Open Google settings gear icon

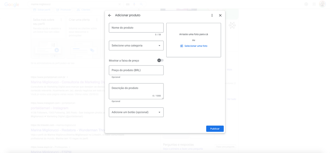(x=306, y=4)
